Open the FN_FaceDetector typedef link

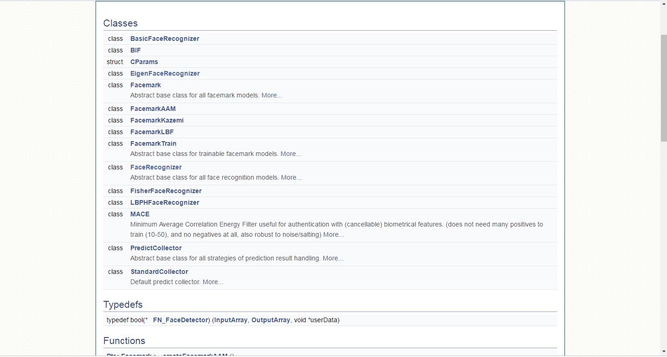(x=180, y=320)
